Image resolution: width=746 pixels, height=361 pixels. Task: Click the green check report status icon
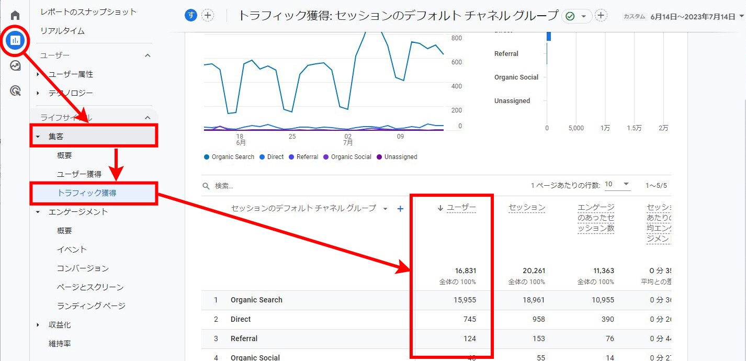point(570,16)
